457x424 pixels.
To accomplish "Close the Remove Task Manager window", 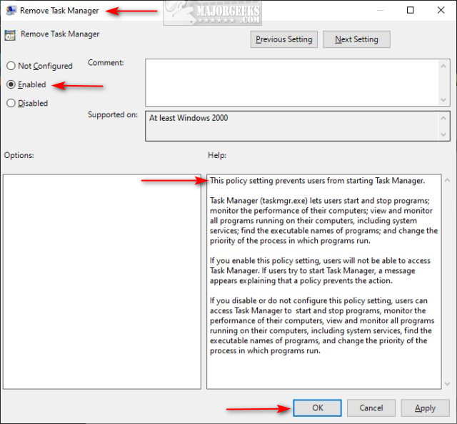I will click(x=441, y=10).
